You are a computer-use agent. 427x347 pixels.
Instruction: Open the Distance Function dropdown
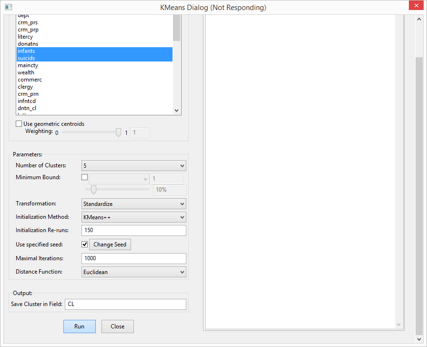tap(134, 272)
